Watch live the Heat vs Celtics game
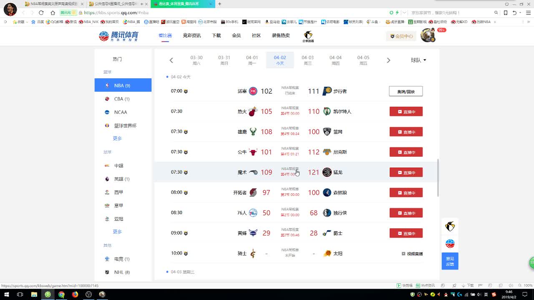The height and width of the screenshot is (300, 534). (406, 112)
